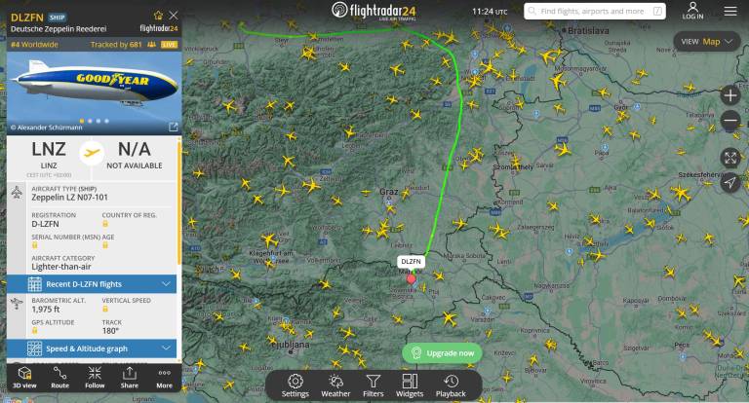Open the hamburger main menu
Viewport: 749px width, 403px height.
click(730, 11)
